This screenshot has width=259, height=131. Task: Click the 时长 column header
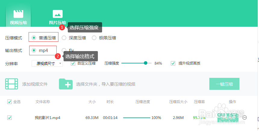[x=110, y=102]
